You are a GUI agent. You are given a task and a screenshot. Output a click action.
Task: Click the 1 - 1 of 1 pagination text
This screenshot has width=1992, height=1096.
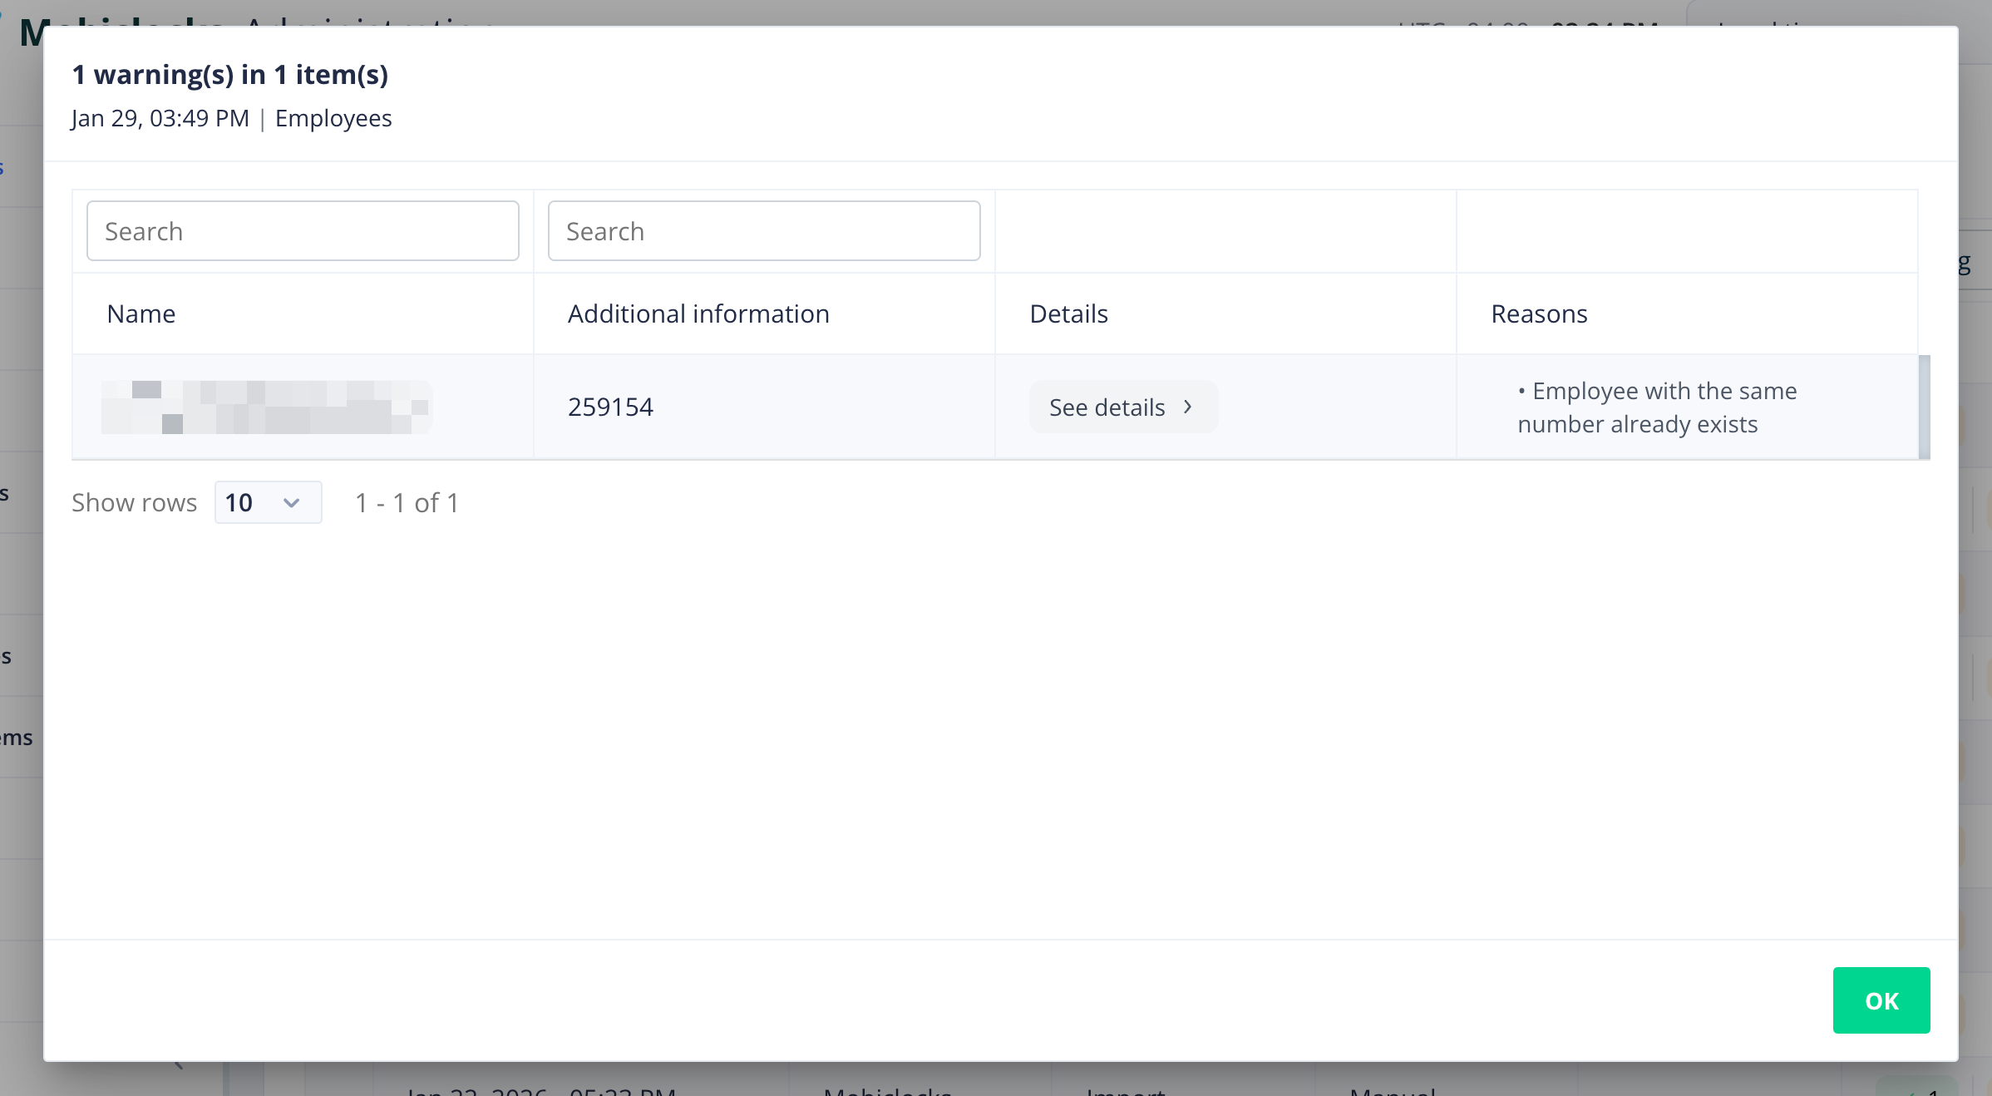[407, 502]
